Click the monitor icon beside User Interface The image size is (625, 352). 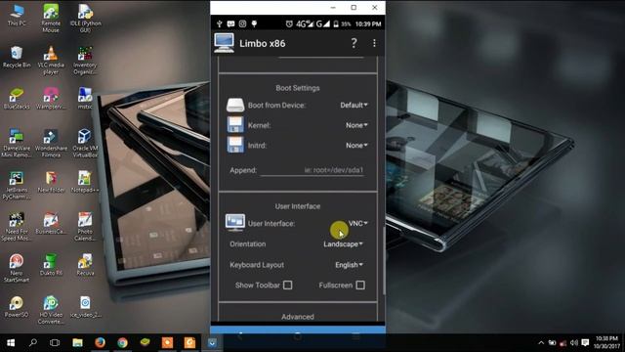point(235,223)
